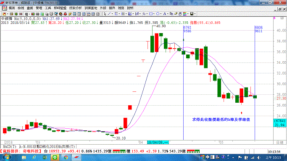Open the color palette swatch tool
This screenshot has height=161, width=287.
tap(185, 14)
